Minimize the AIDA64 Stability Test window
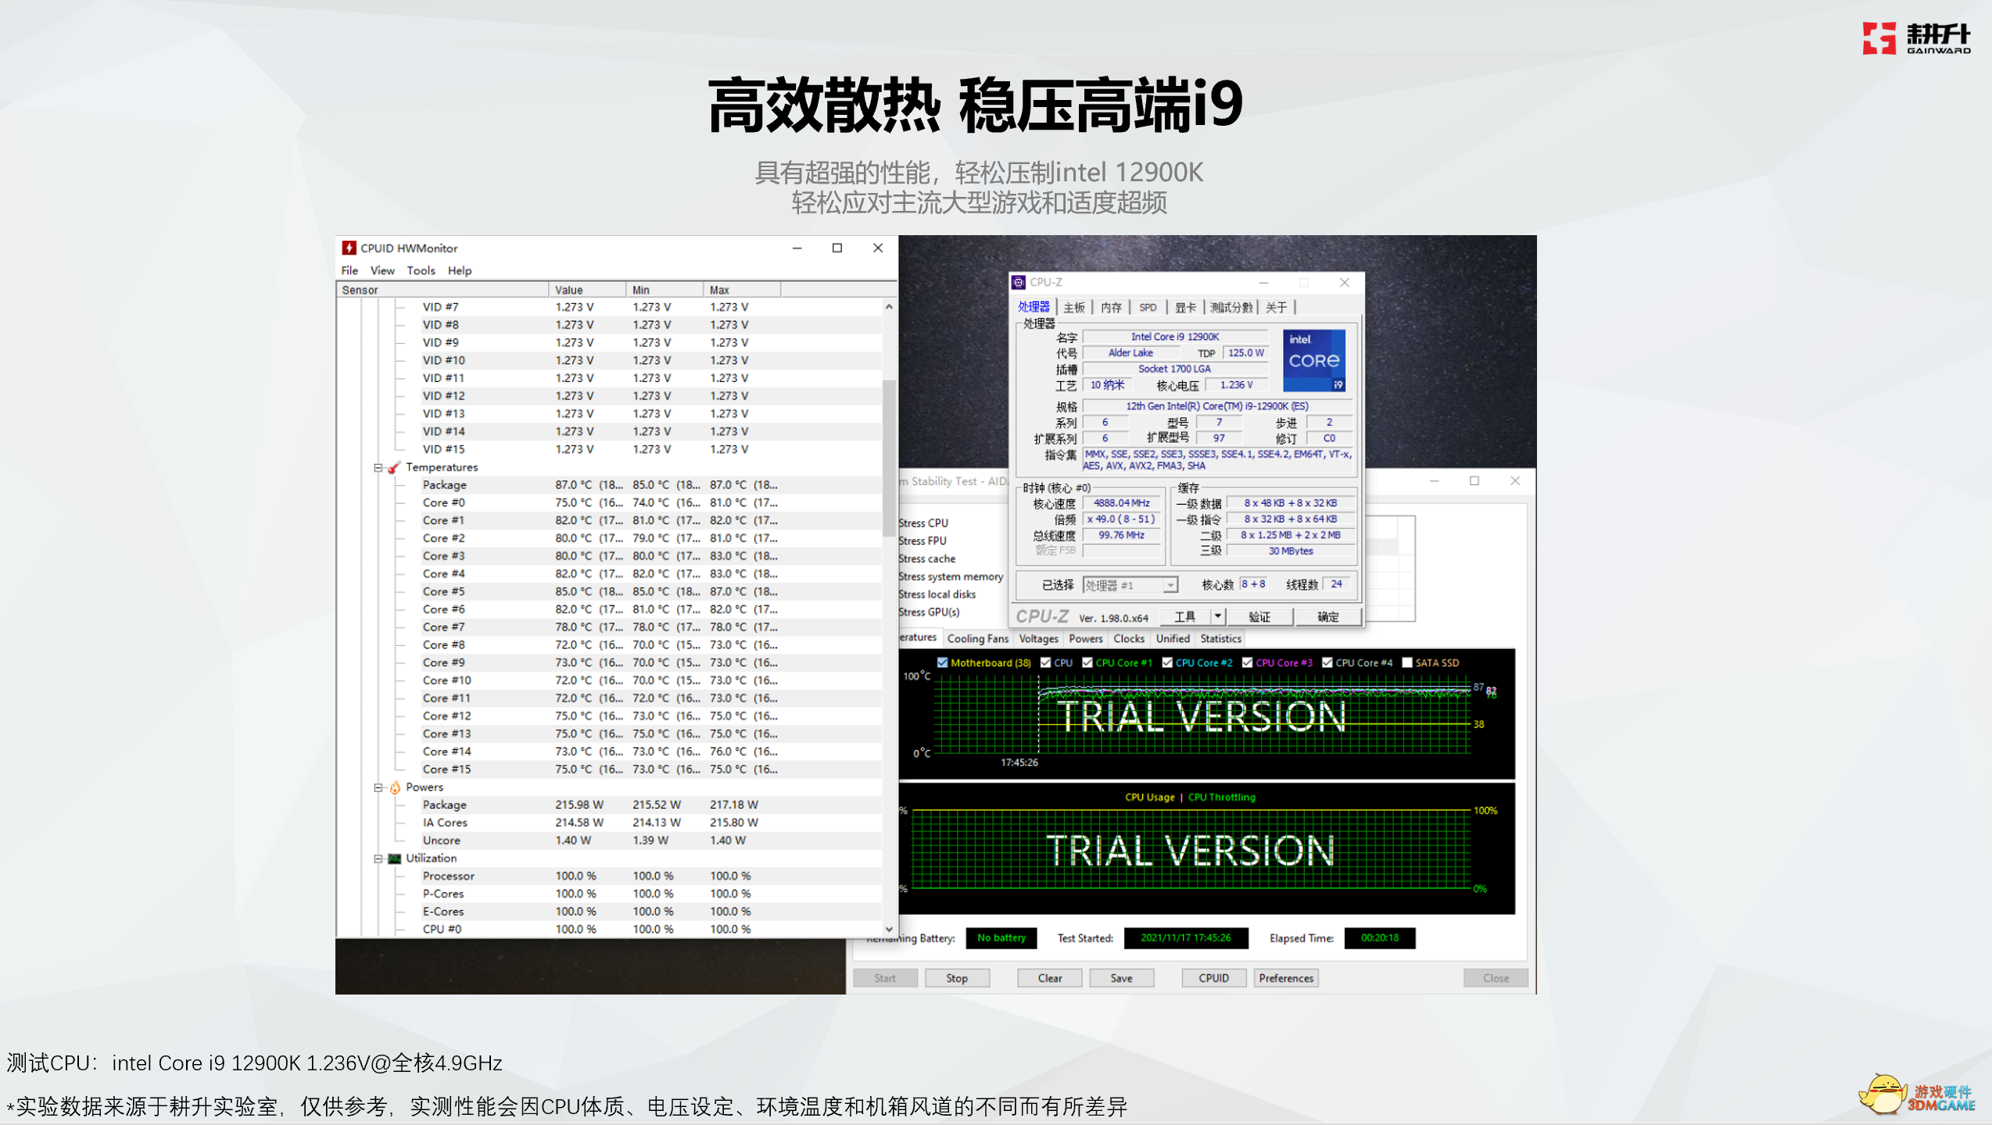Screen dimensions: 1992x1125 [x=1435, y=480]
